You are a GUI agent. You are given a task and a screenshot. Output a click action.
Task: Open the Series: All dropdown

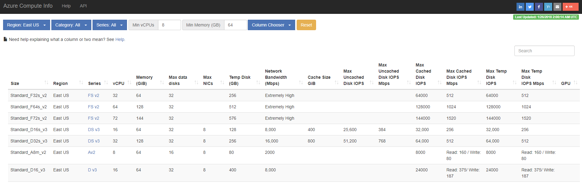click(109, 25)
